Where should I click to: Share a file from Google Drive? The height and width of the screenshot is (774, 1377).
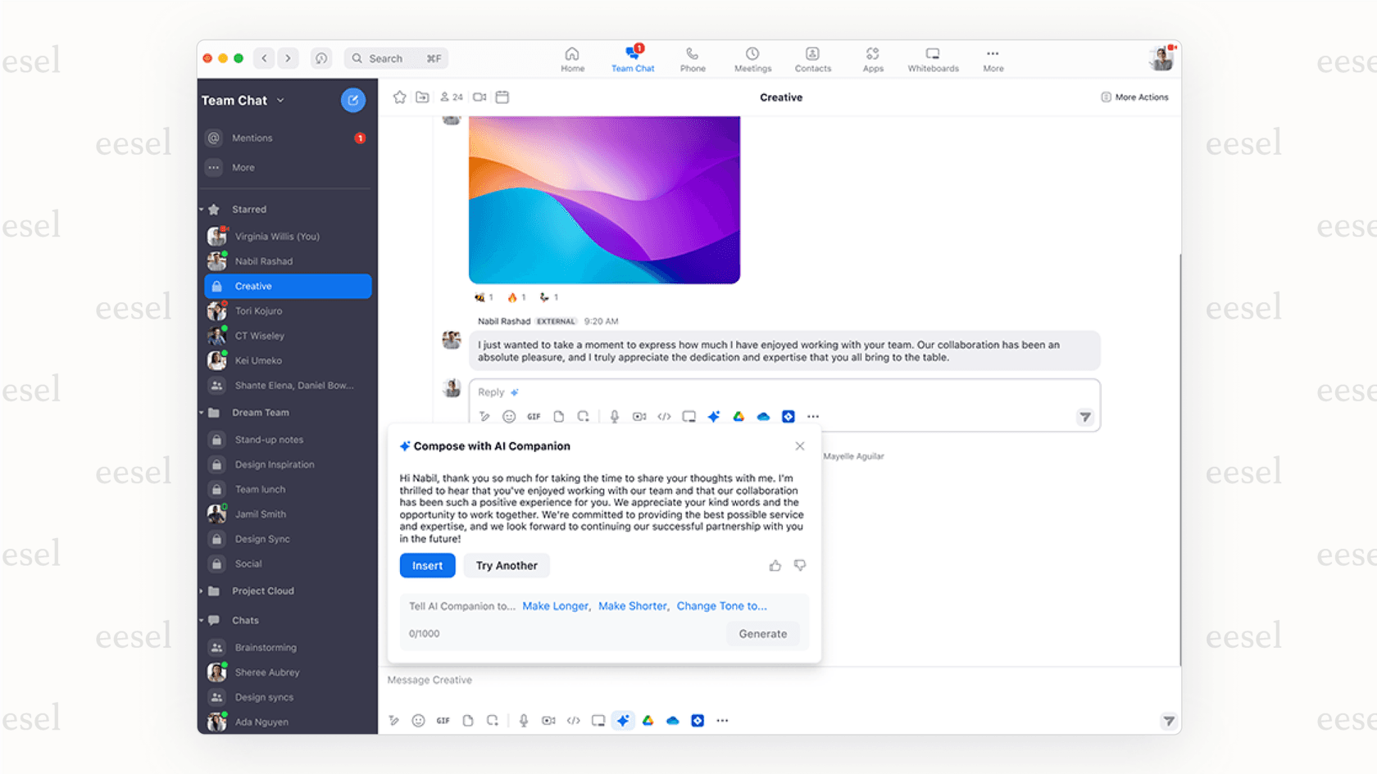738,416
